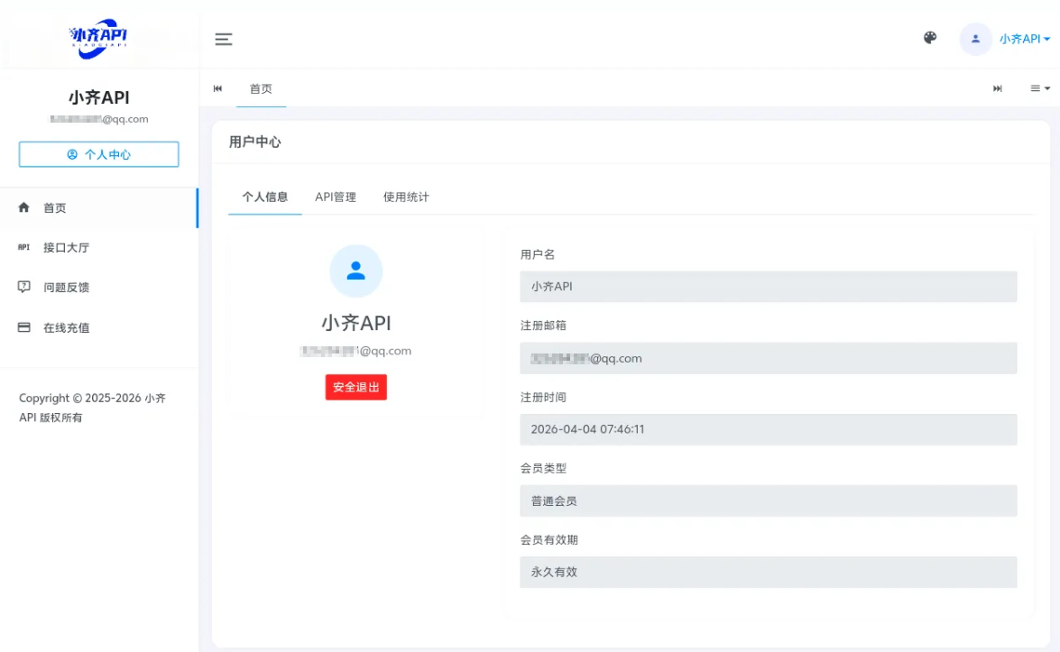Screen dimensions: 1060x652
Task: Select the 个人信息 tab
Action: (265, 197)
